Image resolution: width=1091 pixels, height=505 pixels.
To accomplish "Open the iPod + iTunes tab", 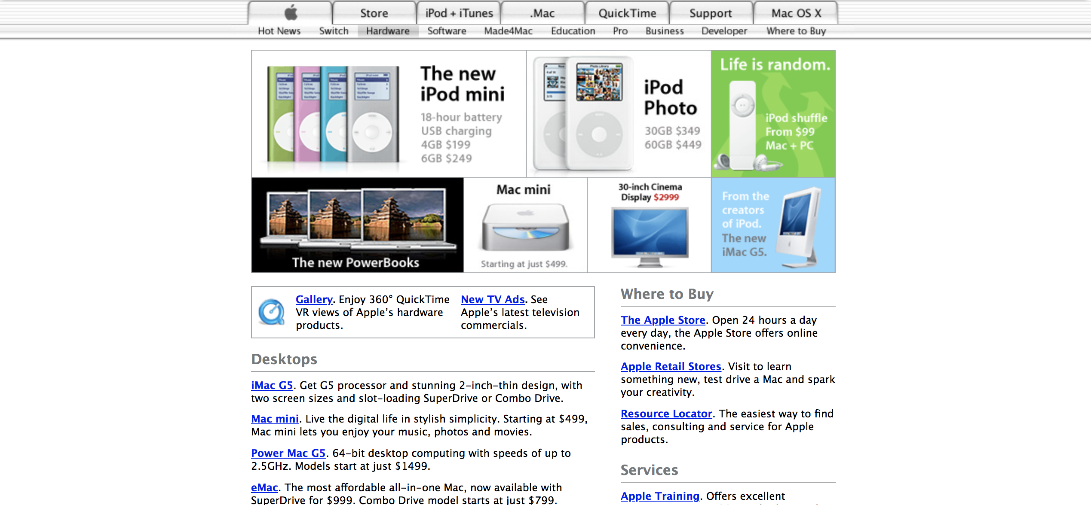I will pos(458,13).
